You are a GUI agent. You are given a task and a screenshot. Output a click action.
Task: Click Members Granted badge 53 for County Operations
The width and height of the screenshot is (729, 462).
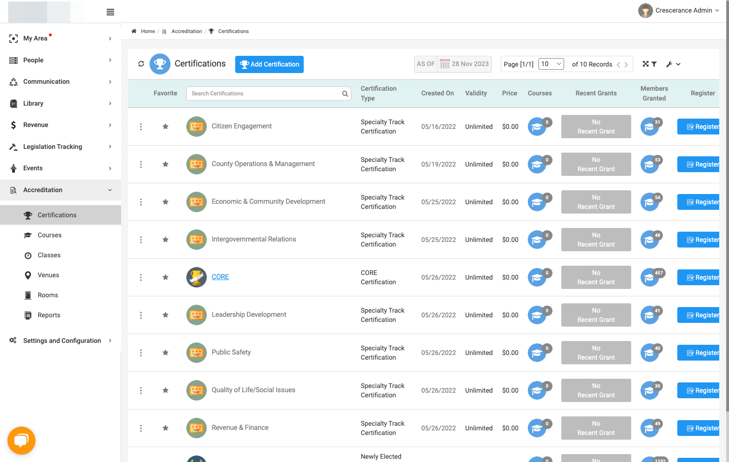657,160
